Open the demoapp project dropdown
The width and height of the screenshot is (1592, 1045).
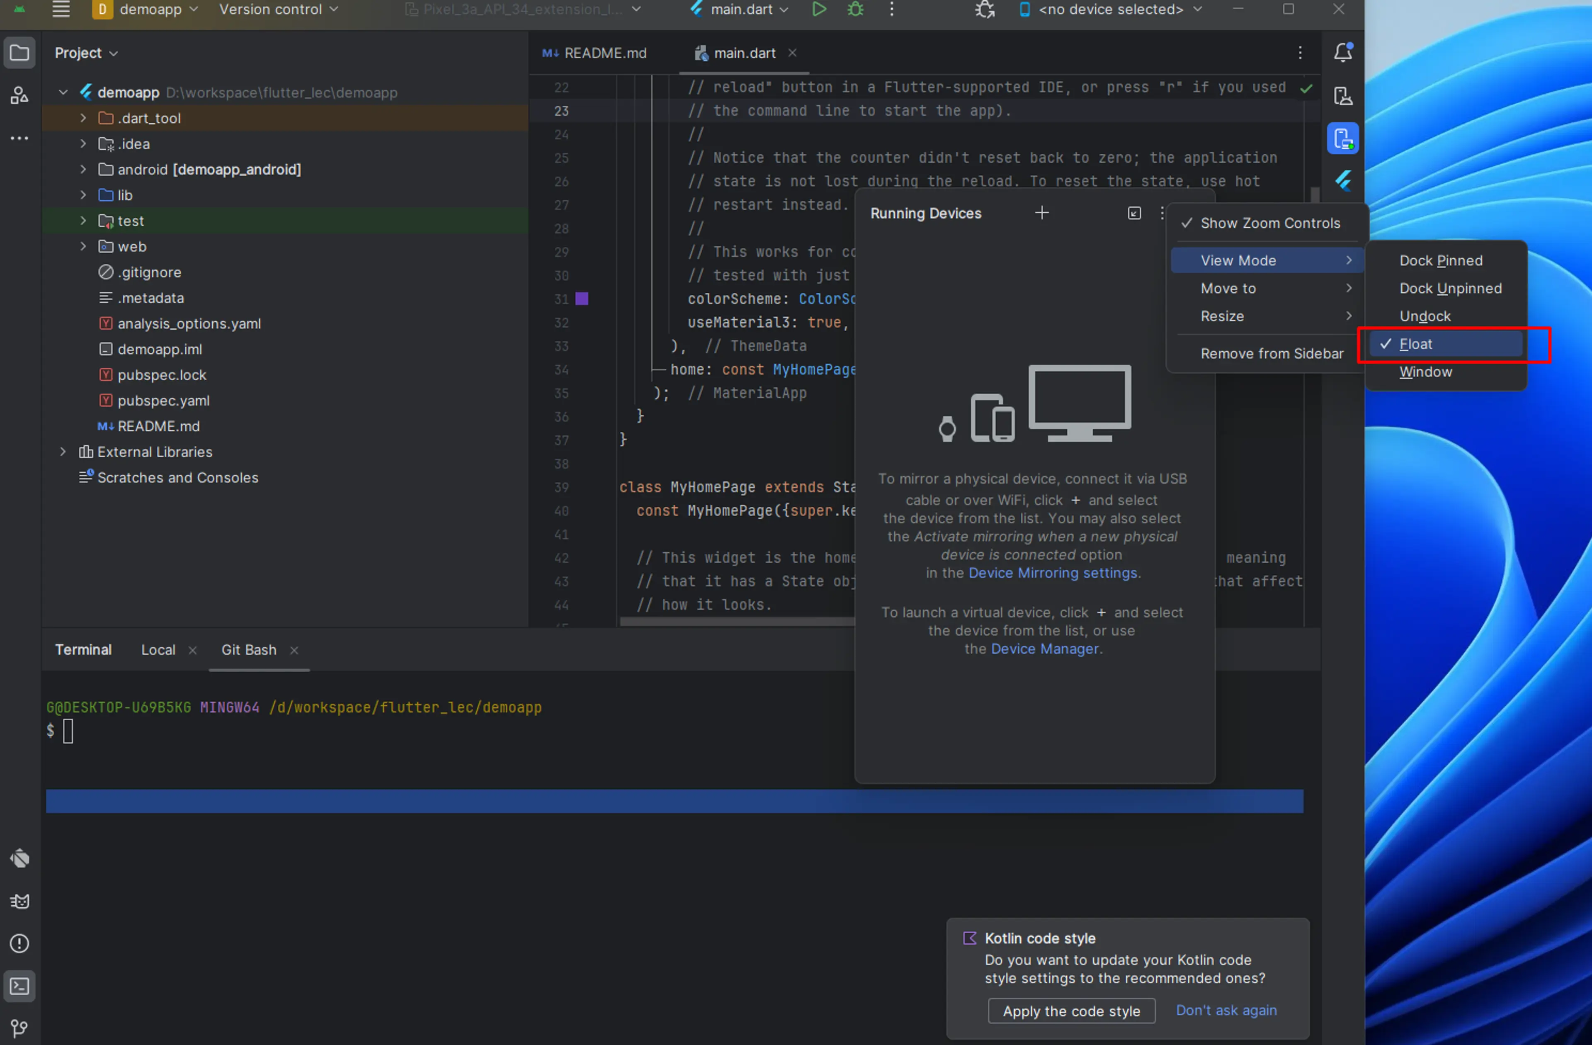(x=146, y=10)
